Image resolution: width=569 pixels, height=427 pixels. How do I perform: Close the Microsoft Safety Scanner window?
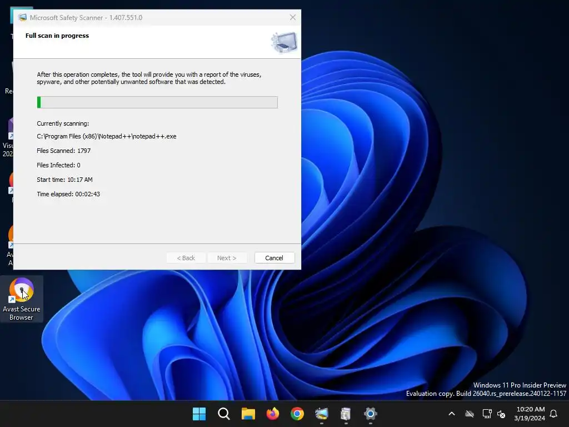click(292, 17)
